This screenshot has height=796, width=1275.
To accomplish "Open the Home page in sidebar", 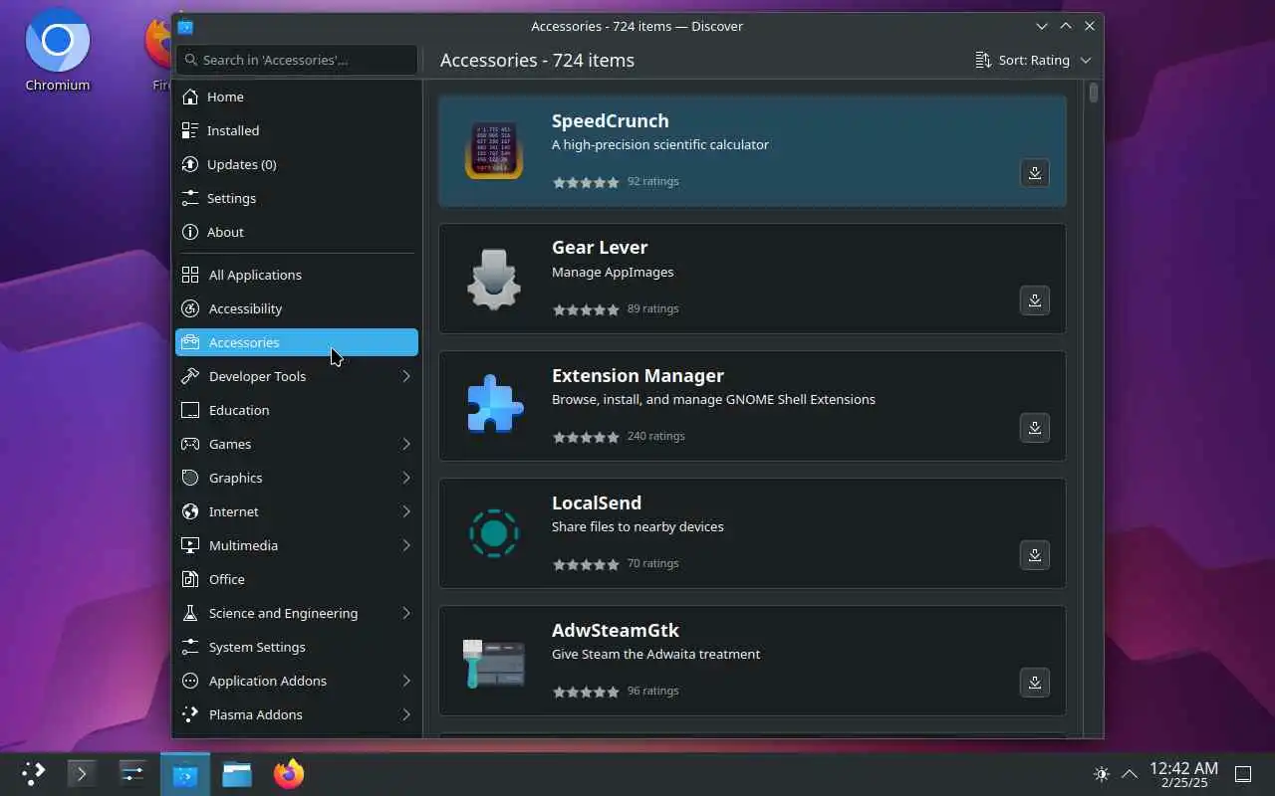I will coord(297,97).
